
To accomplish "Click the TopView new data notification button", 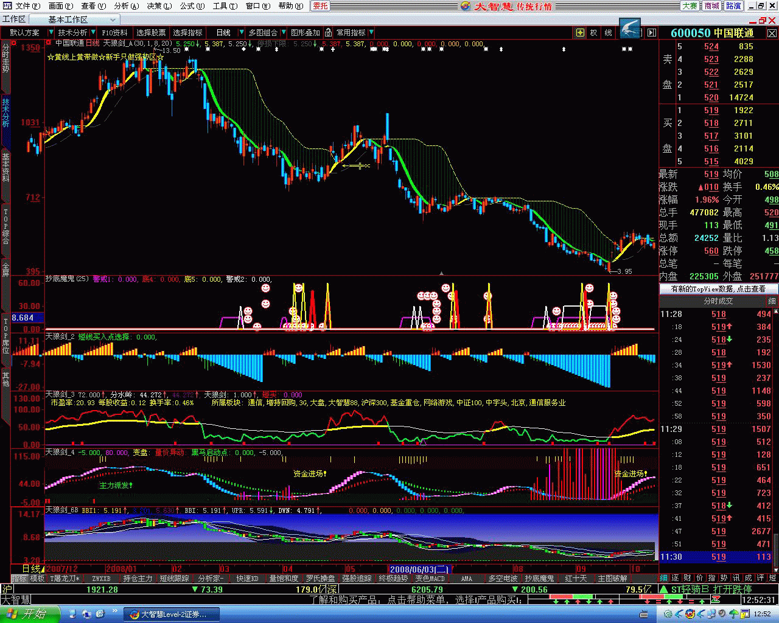I will point(718,289).
